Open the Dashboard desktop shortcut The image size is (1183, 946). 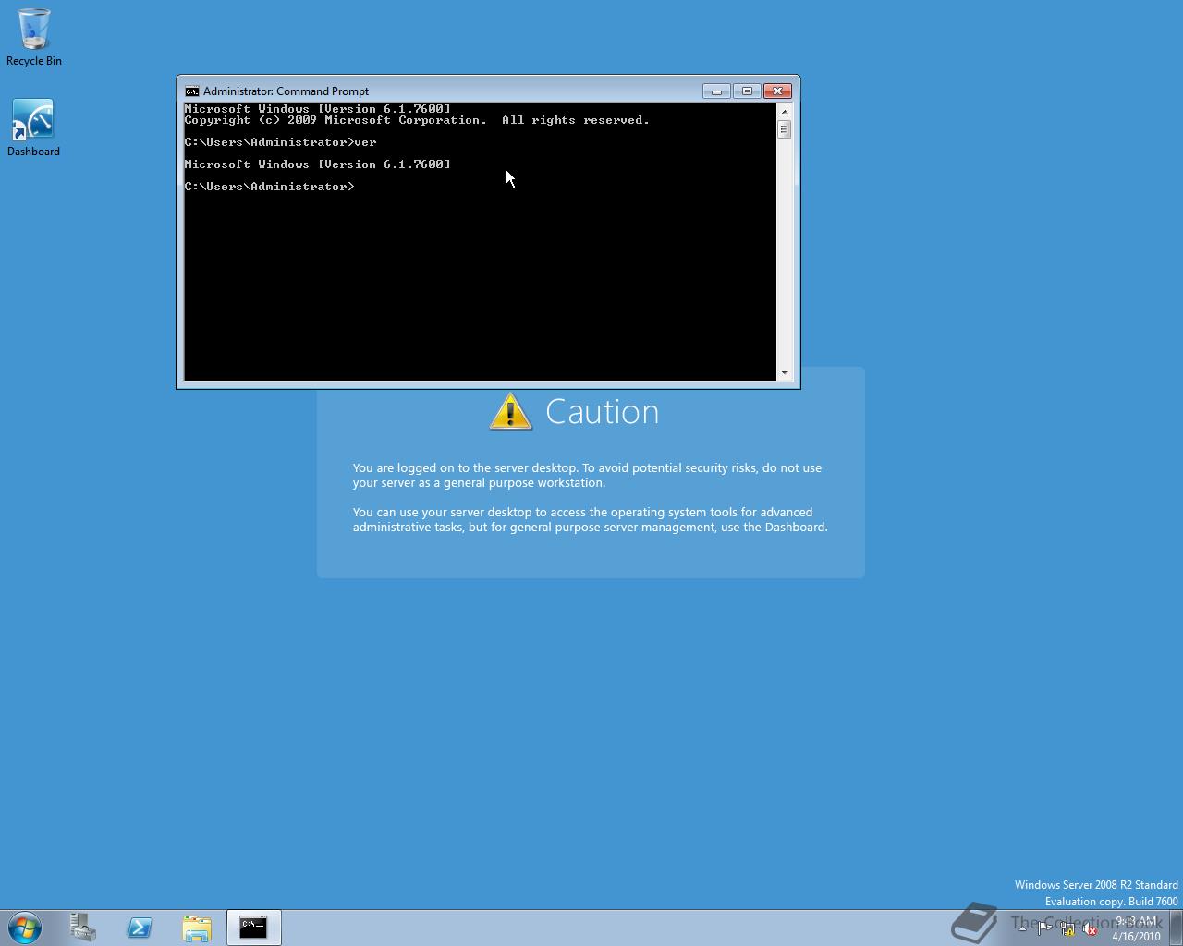[33, 127]
